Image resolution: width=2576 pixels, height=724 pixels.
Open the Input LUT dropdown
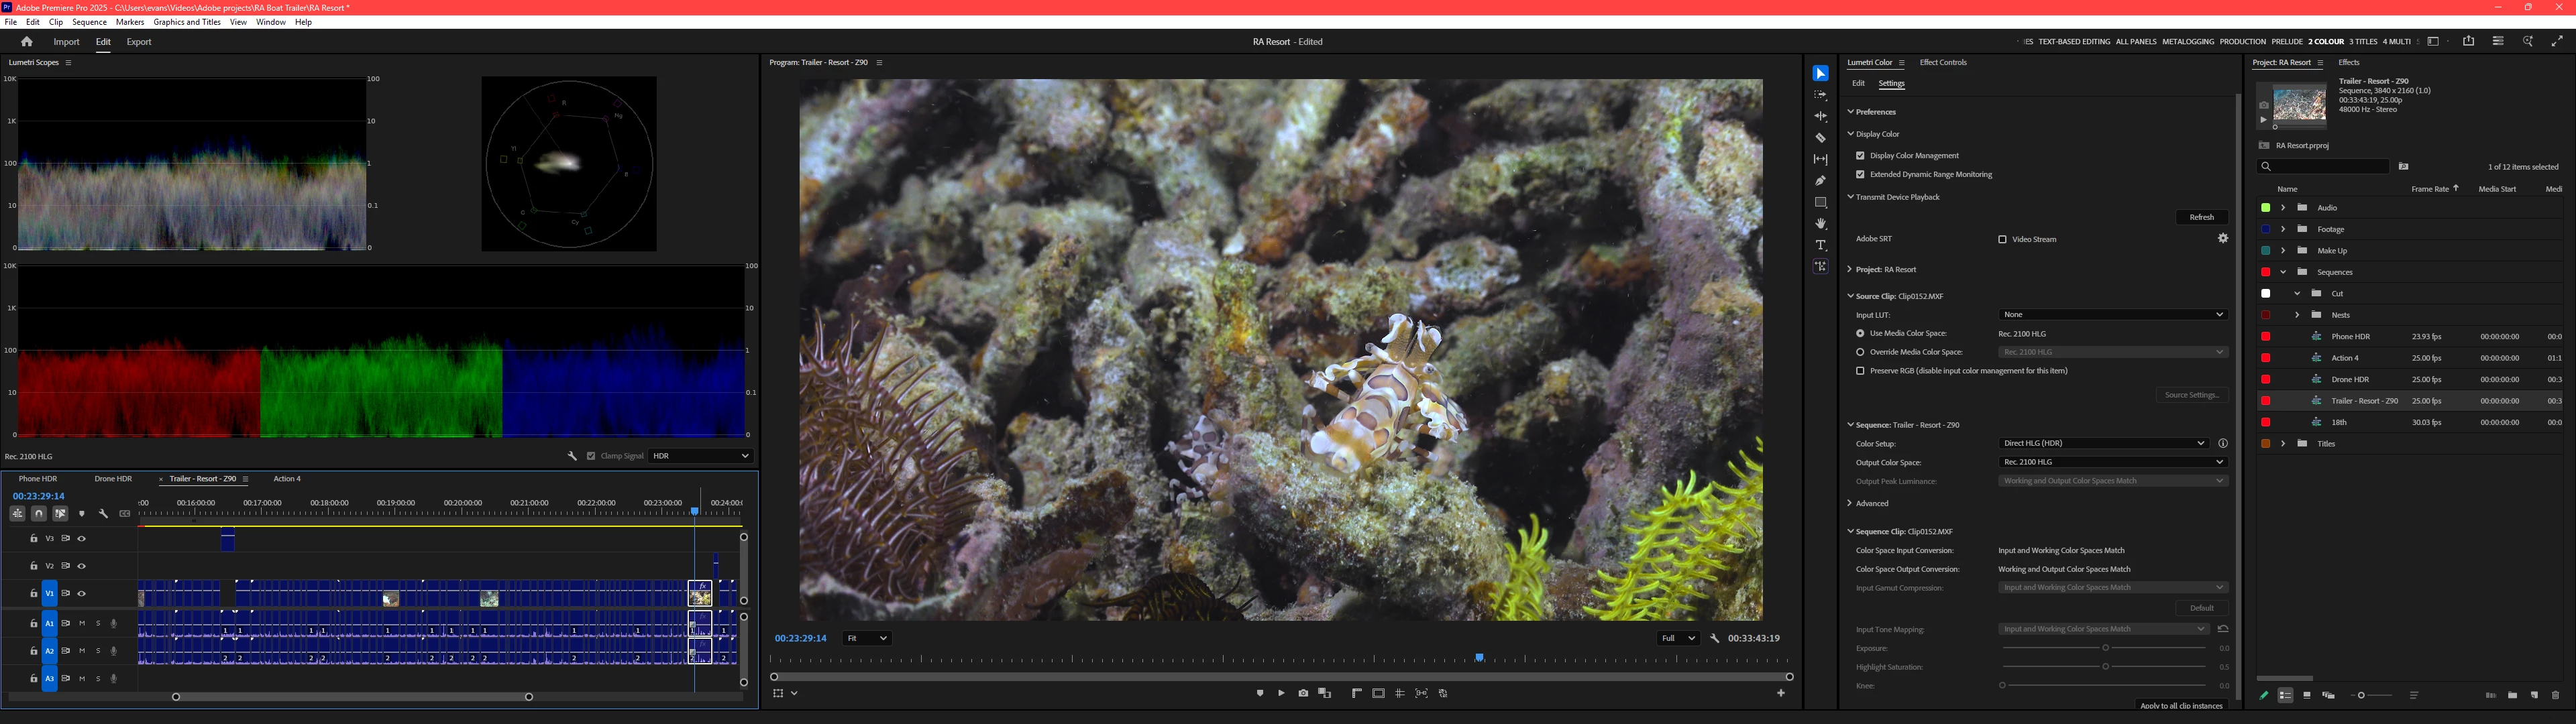click(2112, 314)
